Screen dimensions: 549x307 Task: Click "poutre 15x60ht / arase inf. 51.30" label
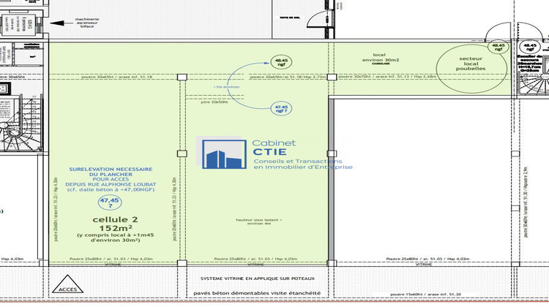[426, 295]
